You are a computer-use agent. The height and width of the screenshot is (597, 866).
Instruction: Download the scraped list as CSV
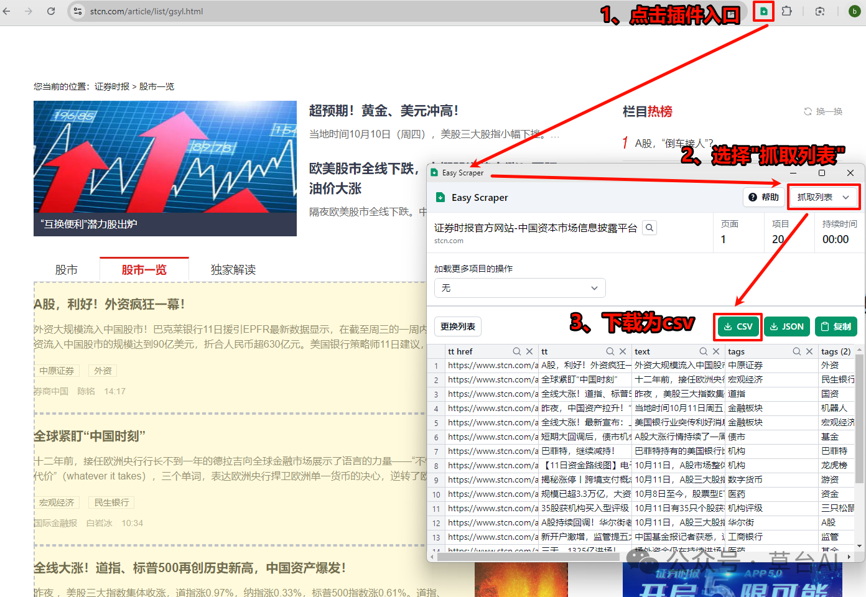[x=738, y=326]
